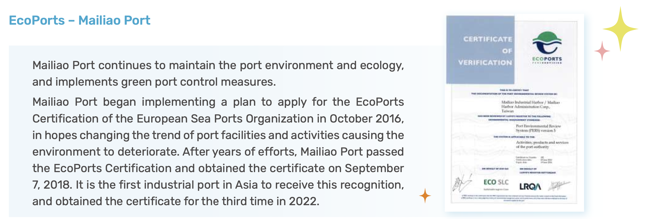Click the small pink sparkle star
The width and height of the screenshot is (656, 219).
point(602,51)
